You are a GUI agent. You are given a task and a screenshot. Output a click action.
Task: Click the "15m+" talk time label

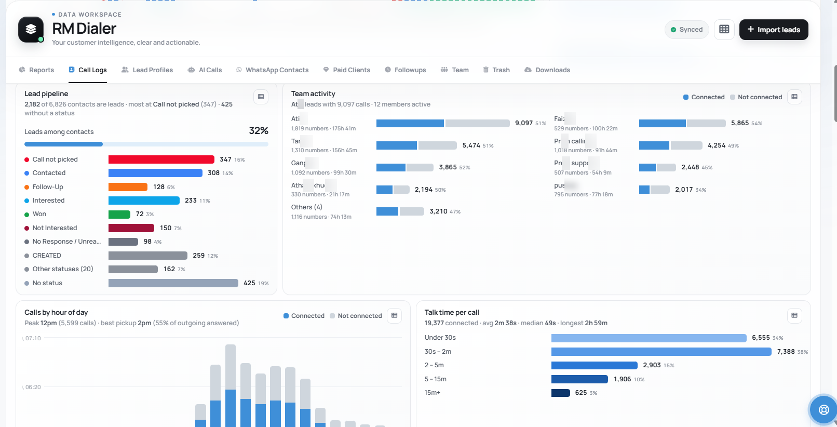coord(433,393)
